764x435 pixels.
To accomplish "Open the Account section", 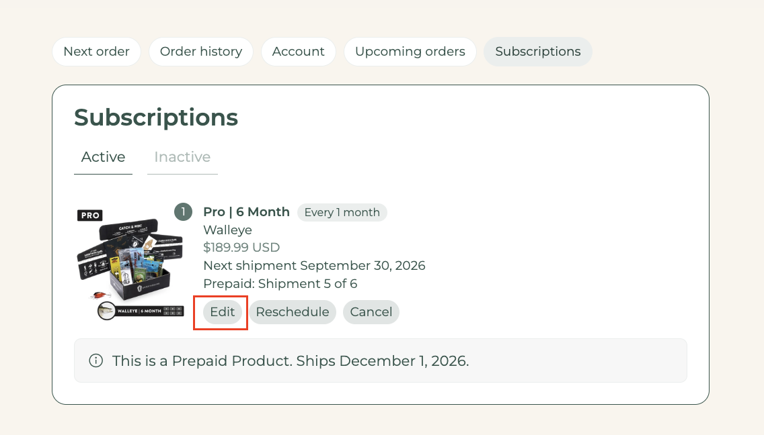I will (x=298, y=52).
